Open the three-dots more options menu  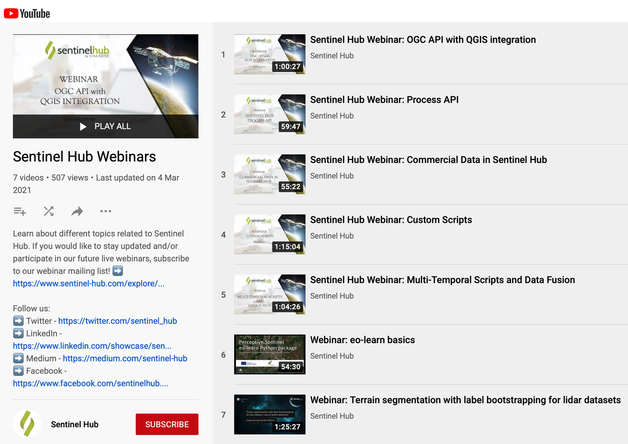(106, 211)
